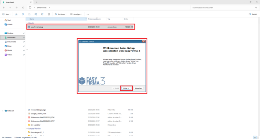Go up one folder level
This screenshot has width=260, height=139.
click(17, 8)
